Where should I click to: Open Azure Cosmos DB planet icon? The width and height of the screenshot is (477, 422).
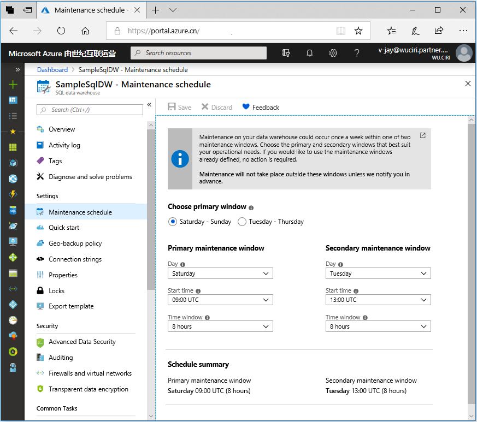coord(13,226)
